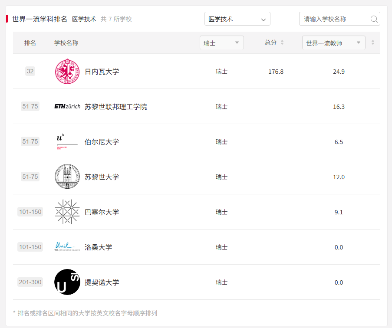This screenshot has width=392, height=328.
Task: Click value 9.1 for 巴塞尔大学
Action: coord(339,212)
